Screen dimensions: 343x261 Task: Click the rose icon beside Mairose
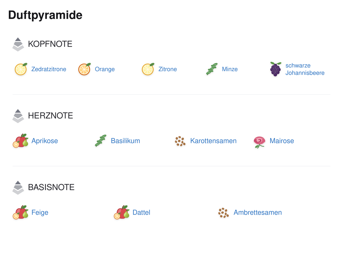click(x=259, y=142)
